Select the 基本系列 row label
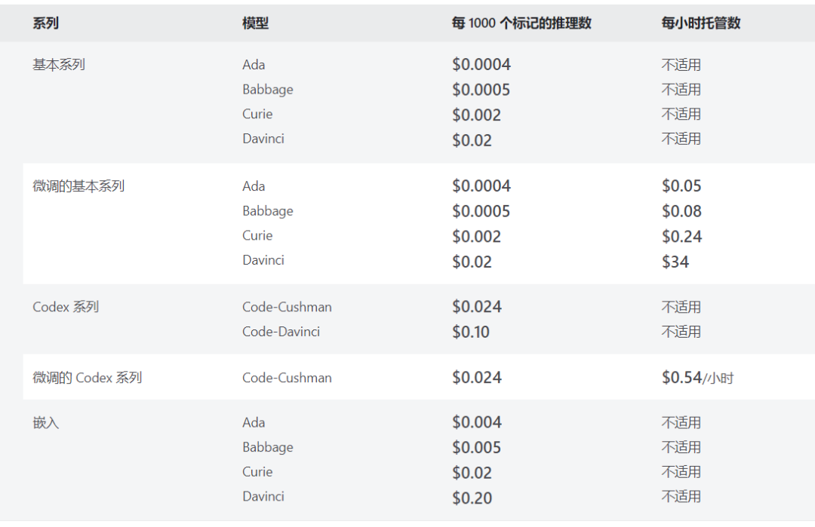Screen dimensions: 815x527 pos(59,65)
